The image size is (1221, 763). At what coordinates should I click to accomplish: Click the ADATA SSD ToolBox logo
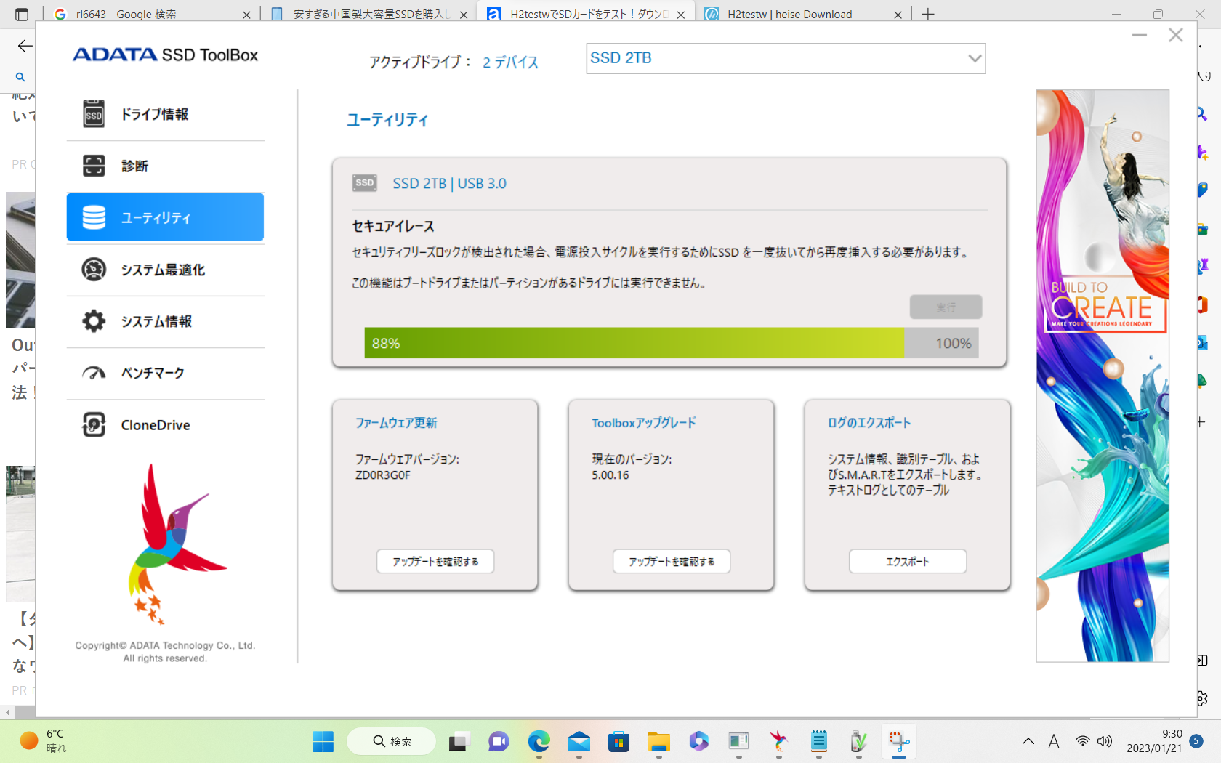click(166, 54)
